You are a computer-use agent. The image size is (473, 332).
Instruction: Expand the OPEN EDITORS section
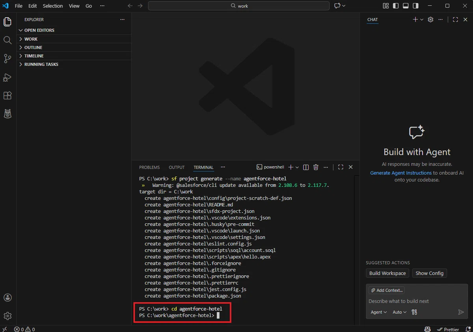pos(74,30)
